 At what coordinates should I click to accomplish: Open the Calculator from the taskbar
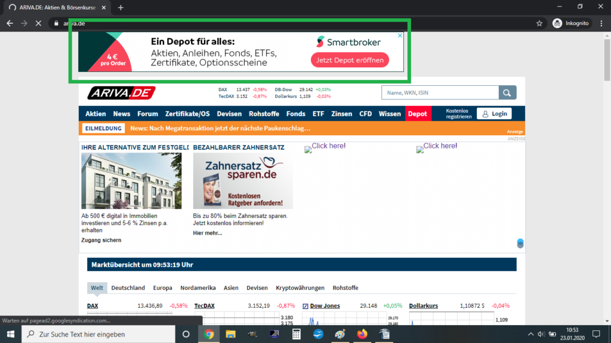click(x=296, y=334)
